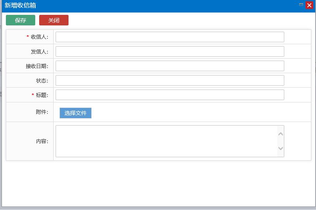Screen dimensions: 316x210
Task: Click the 状态 label text
Action: point(42,81)
